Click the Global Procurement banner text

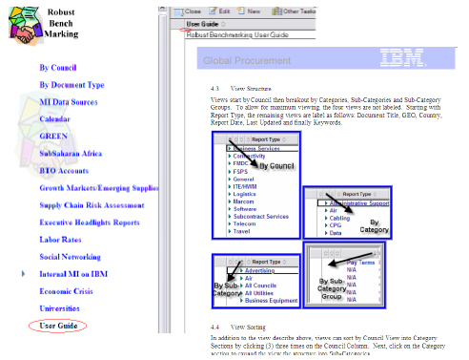click(x=247, y=60)
